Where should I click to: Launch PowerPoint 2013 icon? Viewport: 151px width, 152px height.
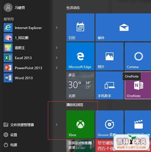[8, 68]
